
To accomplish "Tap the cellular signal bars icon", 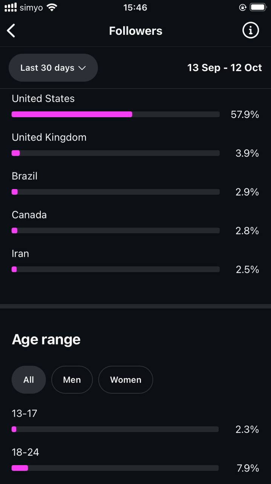I will (10, 7).
